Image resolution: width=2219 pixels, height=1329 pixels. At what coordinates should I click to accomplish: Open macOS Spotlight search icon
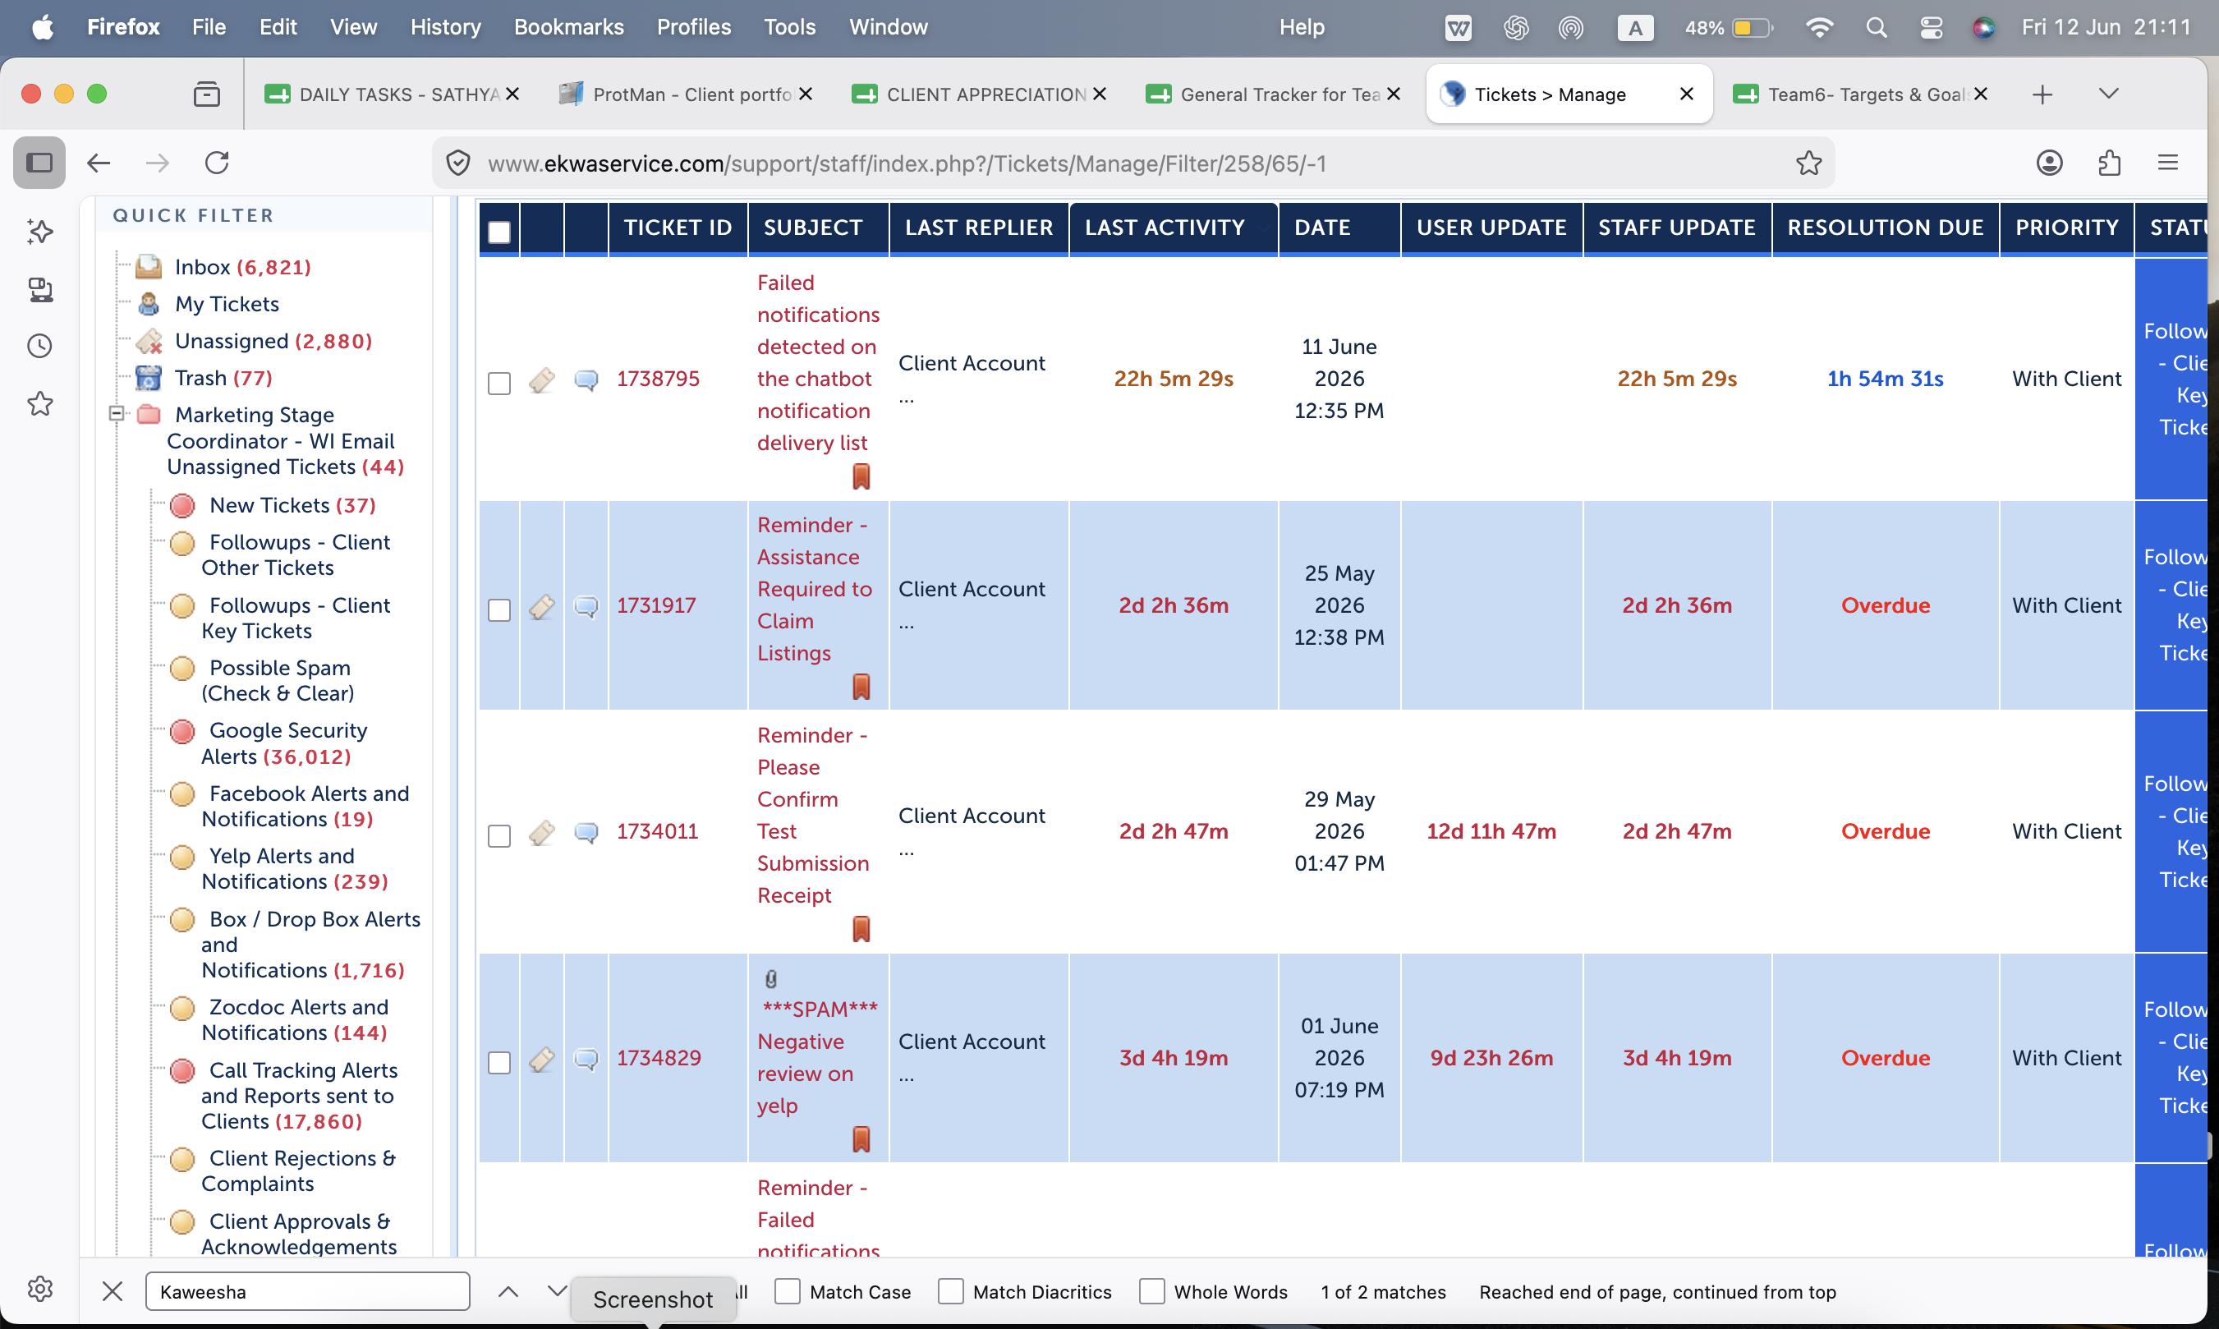tap(1877, 28)
